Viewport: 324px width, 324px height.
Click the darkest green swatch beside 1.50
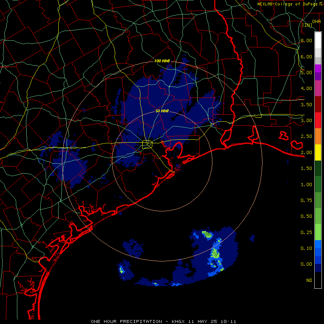pyautogui.click(x=318, y=168)
